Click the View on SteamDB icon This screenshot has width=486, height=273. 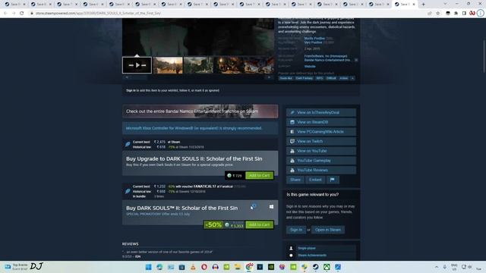click(x=292, y=122)
